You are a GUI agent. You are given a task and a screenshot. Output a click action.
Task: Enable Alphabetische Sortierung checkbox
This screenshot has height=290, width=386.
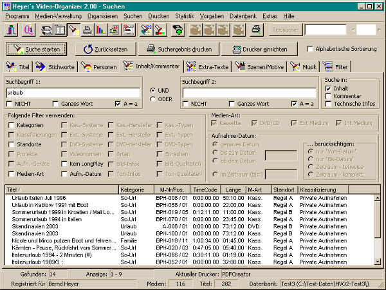pyautogui.click(x=311, y=49)
